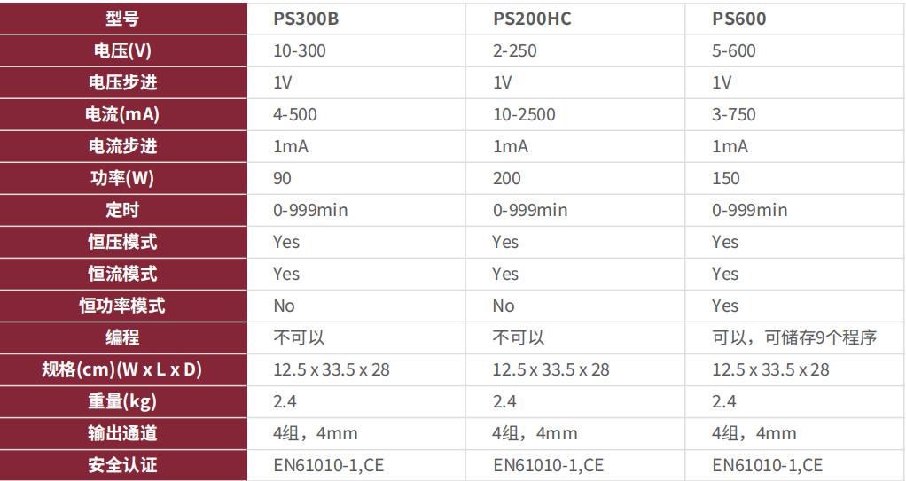906x481 pixels.
Task: Select the 恒功率模式 row label
Action: (122, 306)
